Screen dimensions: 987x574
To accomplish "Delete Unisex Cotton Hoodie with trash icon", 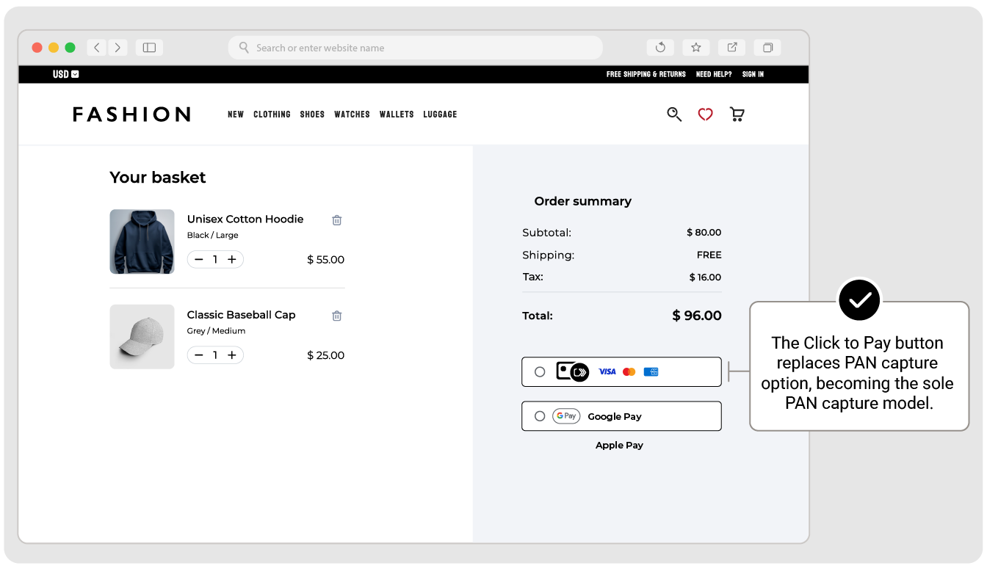I will tap(337, 220).
